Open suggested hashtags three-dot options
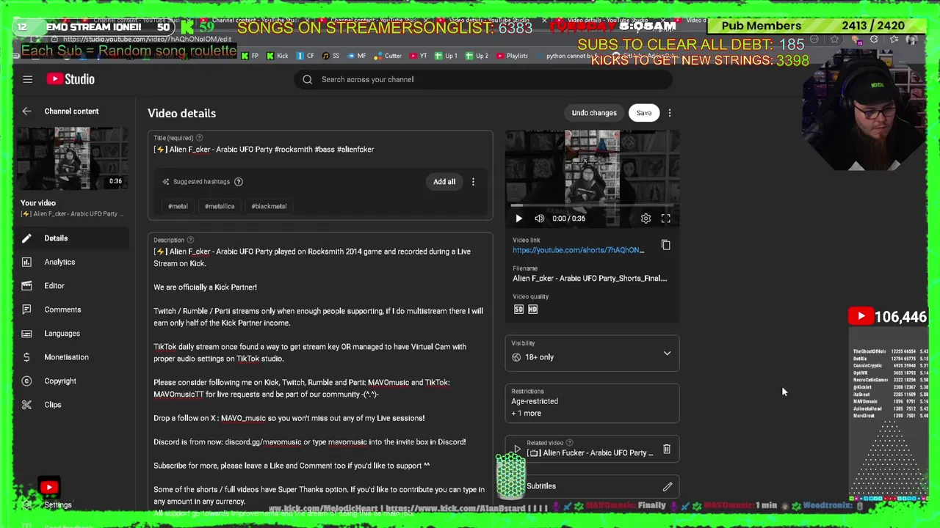 point(473,182)
